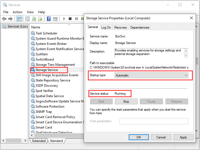Click the OK button
The width and height of the screenshot is (200, 150).
tap(139, 137)
